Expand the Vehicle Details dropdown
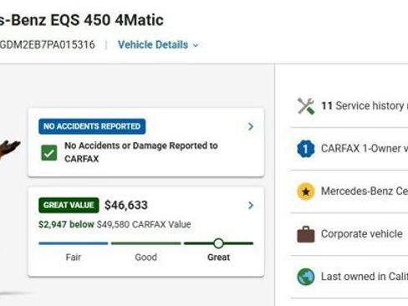The width and height of the screenshot is (408, 306). pos(158,45)
